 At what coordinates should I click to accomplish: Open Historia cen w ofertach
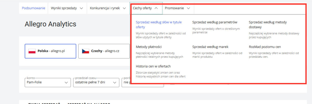pyautogui.click(x=153, y=66)
